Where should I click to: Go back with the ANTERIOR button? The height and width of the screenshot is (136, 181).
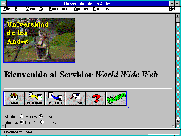pyautogui.click(x=35, y=98)
